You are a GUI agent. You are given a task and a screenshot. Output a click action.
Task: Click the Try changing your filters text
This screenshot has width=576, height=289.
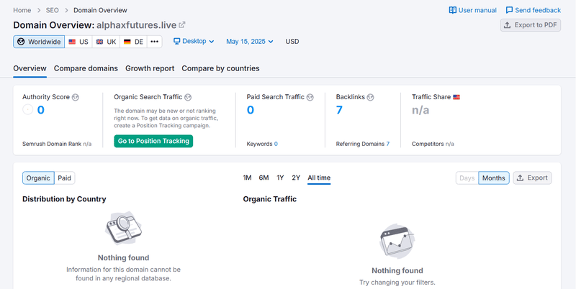[397, 283]
